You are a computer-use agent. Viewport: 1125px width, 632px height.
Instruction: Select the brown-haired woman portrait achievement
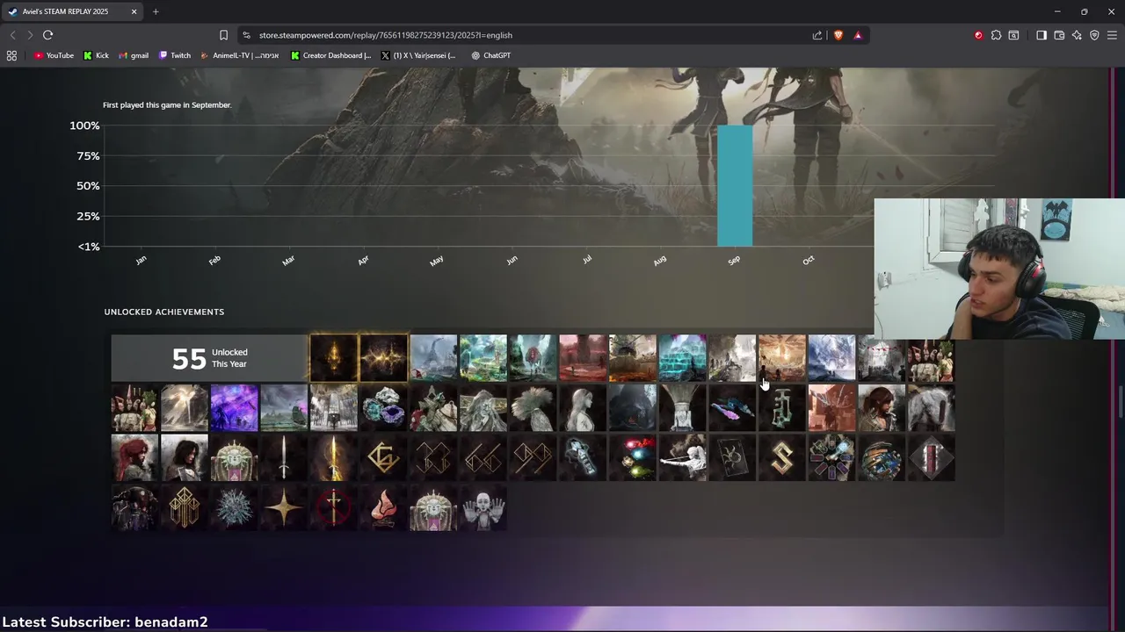(882, 408)
